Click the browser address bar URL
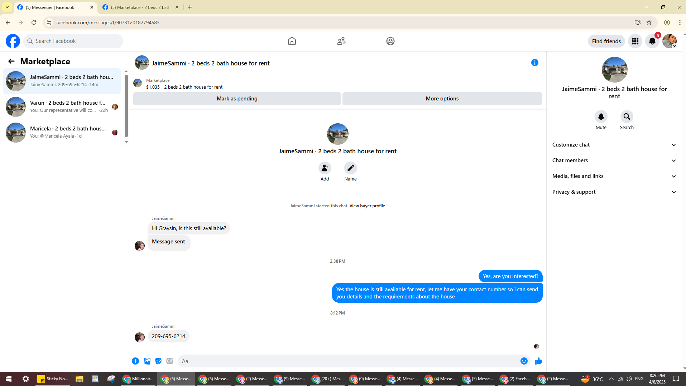 click(108, 23)
